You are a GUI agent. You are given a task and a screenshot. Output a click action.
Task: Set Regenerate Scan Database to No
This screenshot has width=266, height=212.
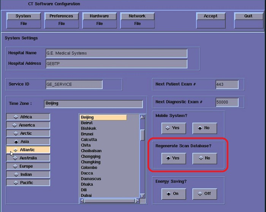tap(204, 158)
